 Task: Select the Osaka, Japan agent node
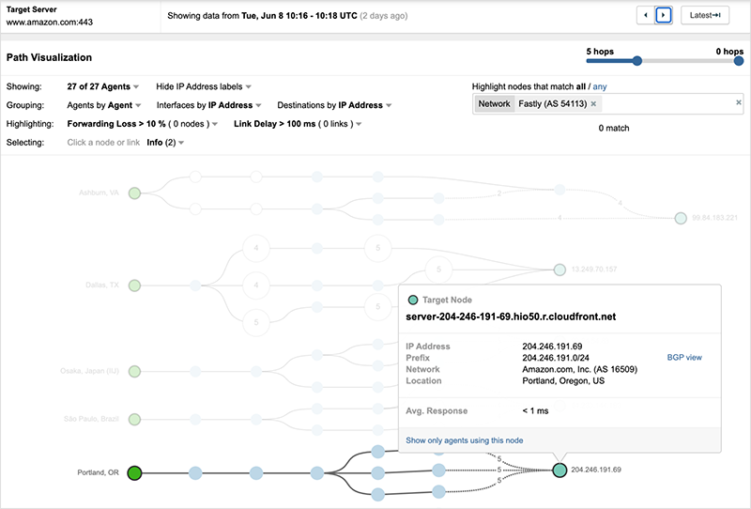(x=134, y=372)
